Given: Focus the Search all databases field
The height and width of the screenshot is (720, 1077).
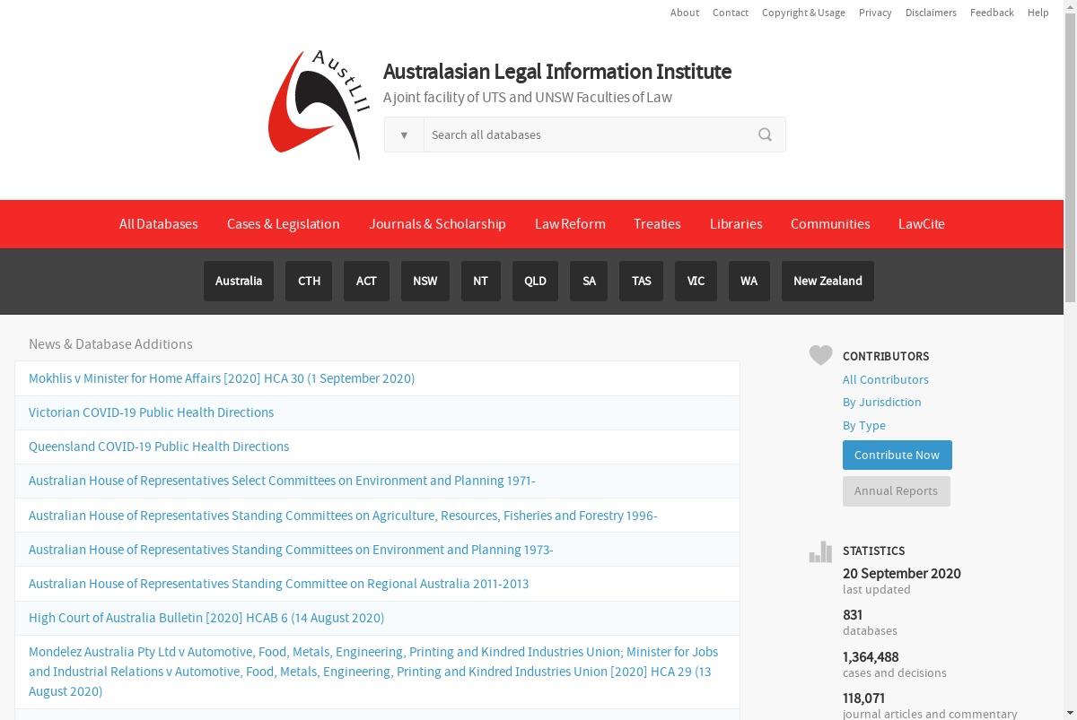Looking at the screenshot, I should tap(587, 134).
